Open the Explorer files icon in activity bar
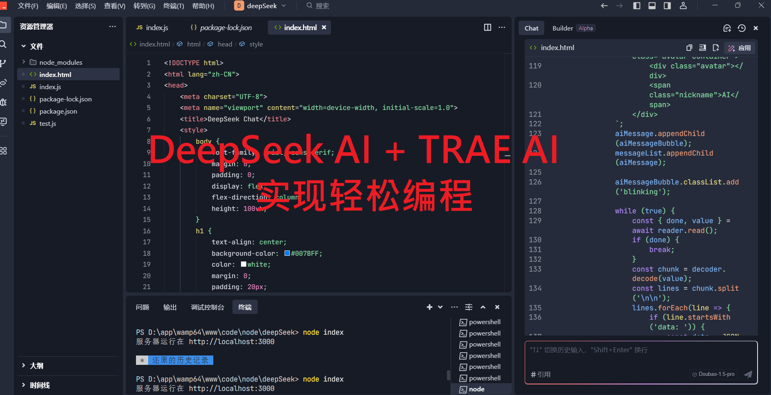The width and height of the screenshot is (771, 395). [x=3, y=25]
